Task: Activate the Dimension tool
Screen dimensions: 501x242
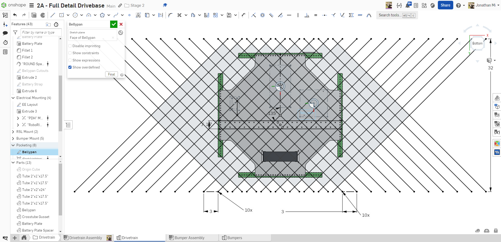Action: tap(161, 15)
